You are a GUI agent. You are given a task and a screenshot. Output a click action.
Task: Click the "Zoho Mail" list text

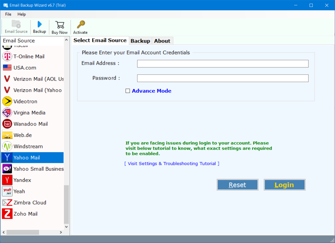[x=25, y=214]
